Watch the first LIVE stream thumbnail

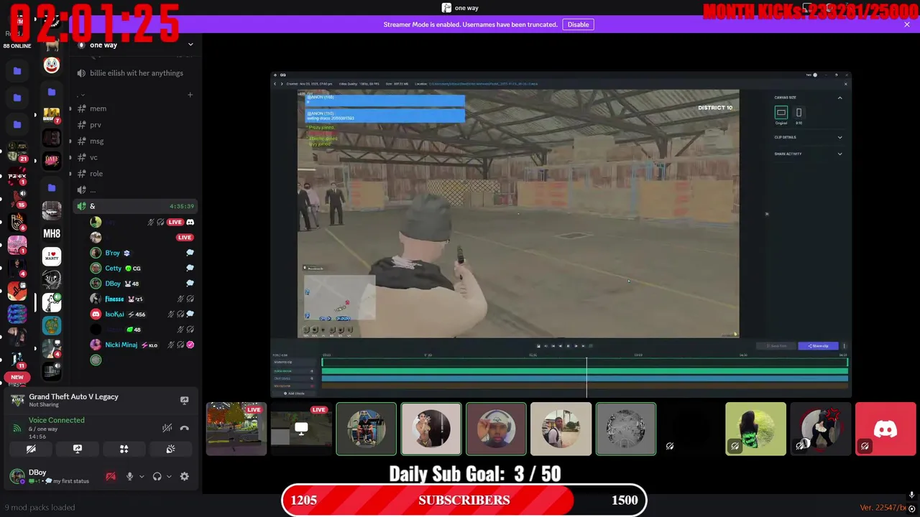pyautogui.click(x=236, y=429)
